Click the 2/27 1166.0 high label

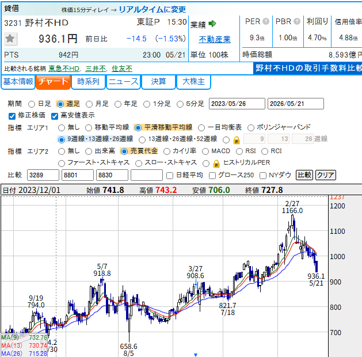pyautogui.click(x=292, y=207)
